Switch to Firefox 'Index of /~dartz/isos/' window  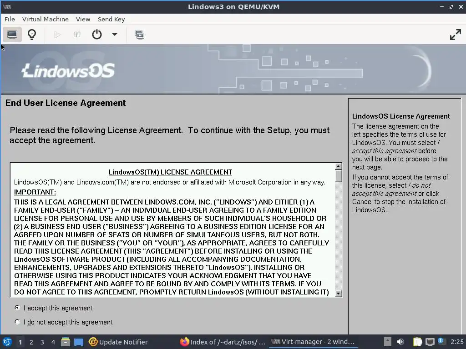click(223, 342)
